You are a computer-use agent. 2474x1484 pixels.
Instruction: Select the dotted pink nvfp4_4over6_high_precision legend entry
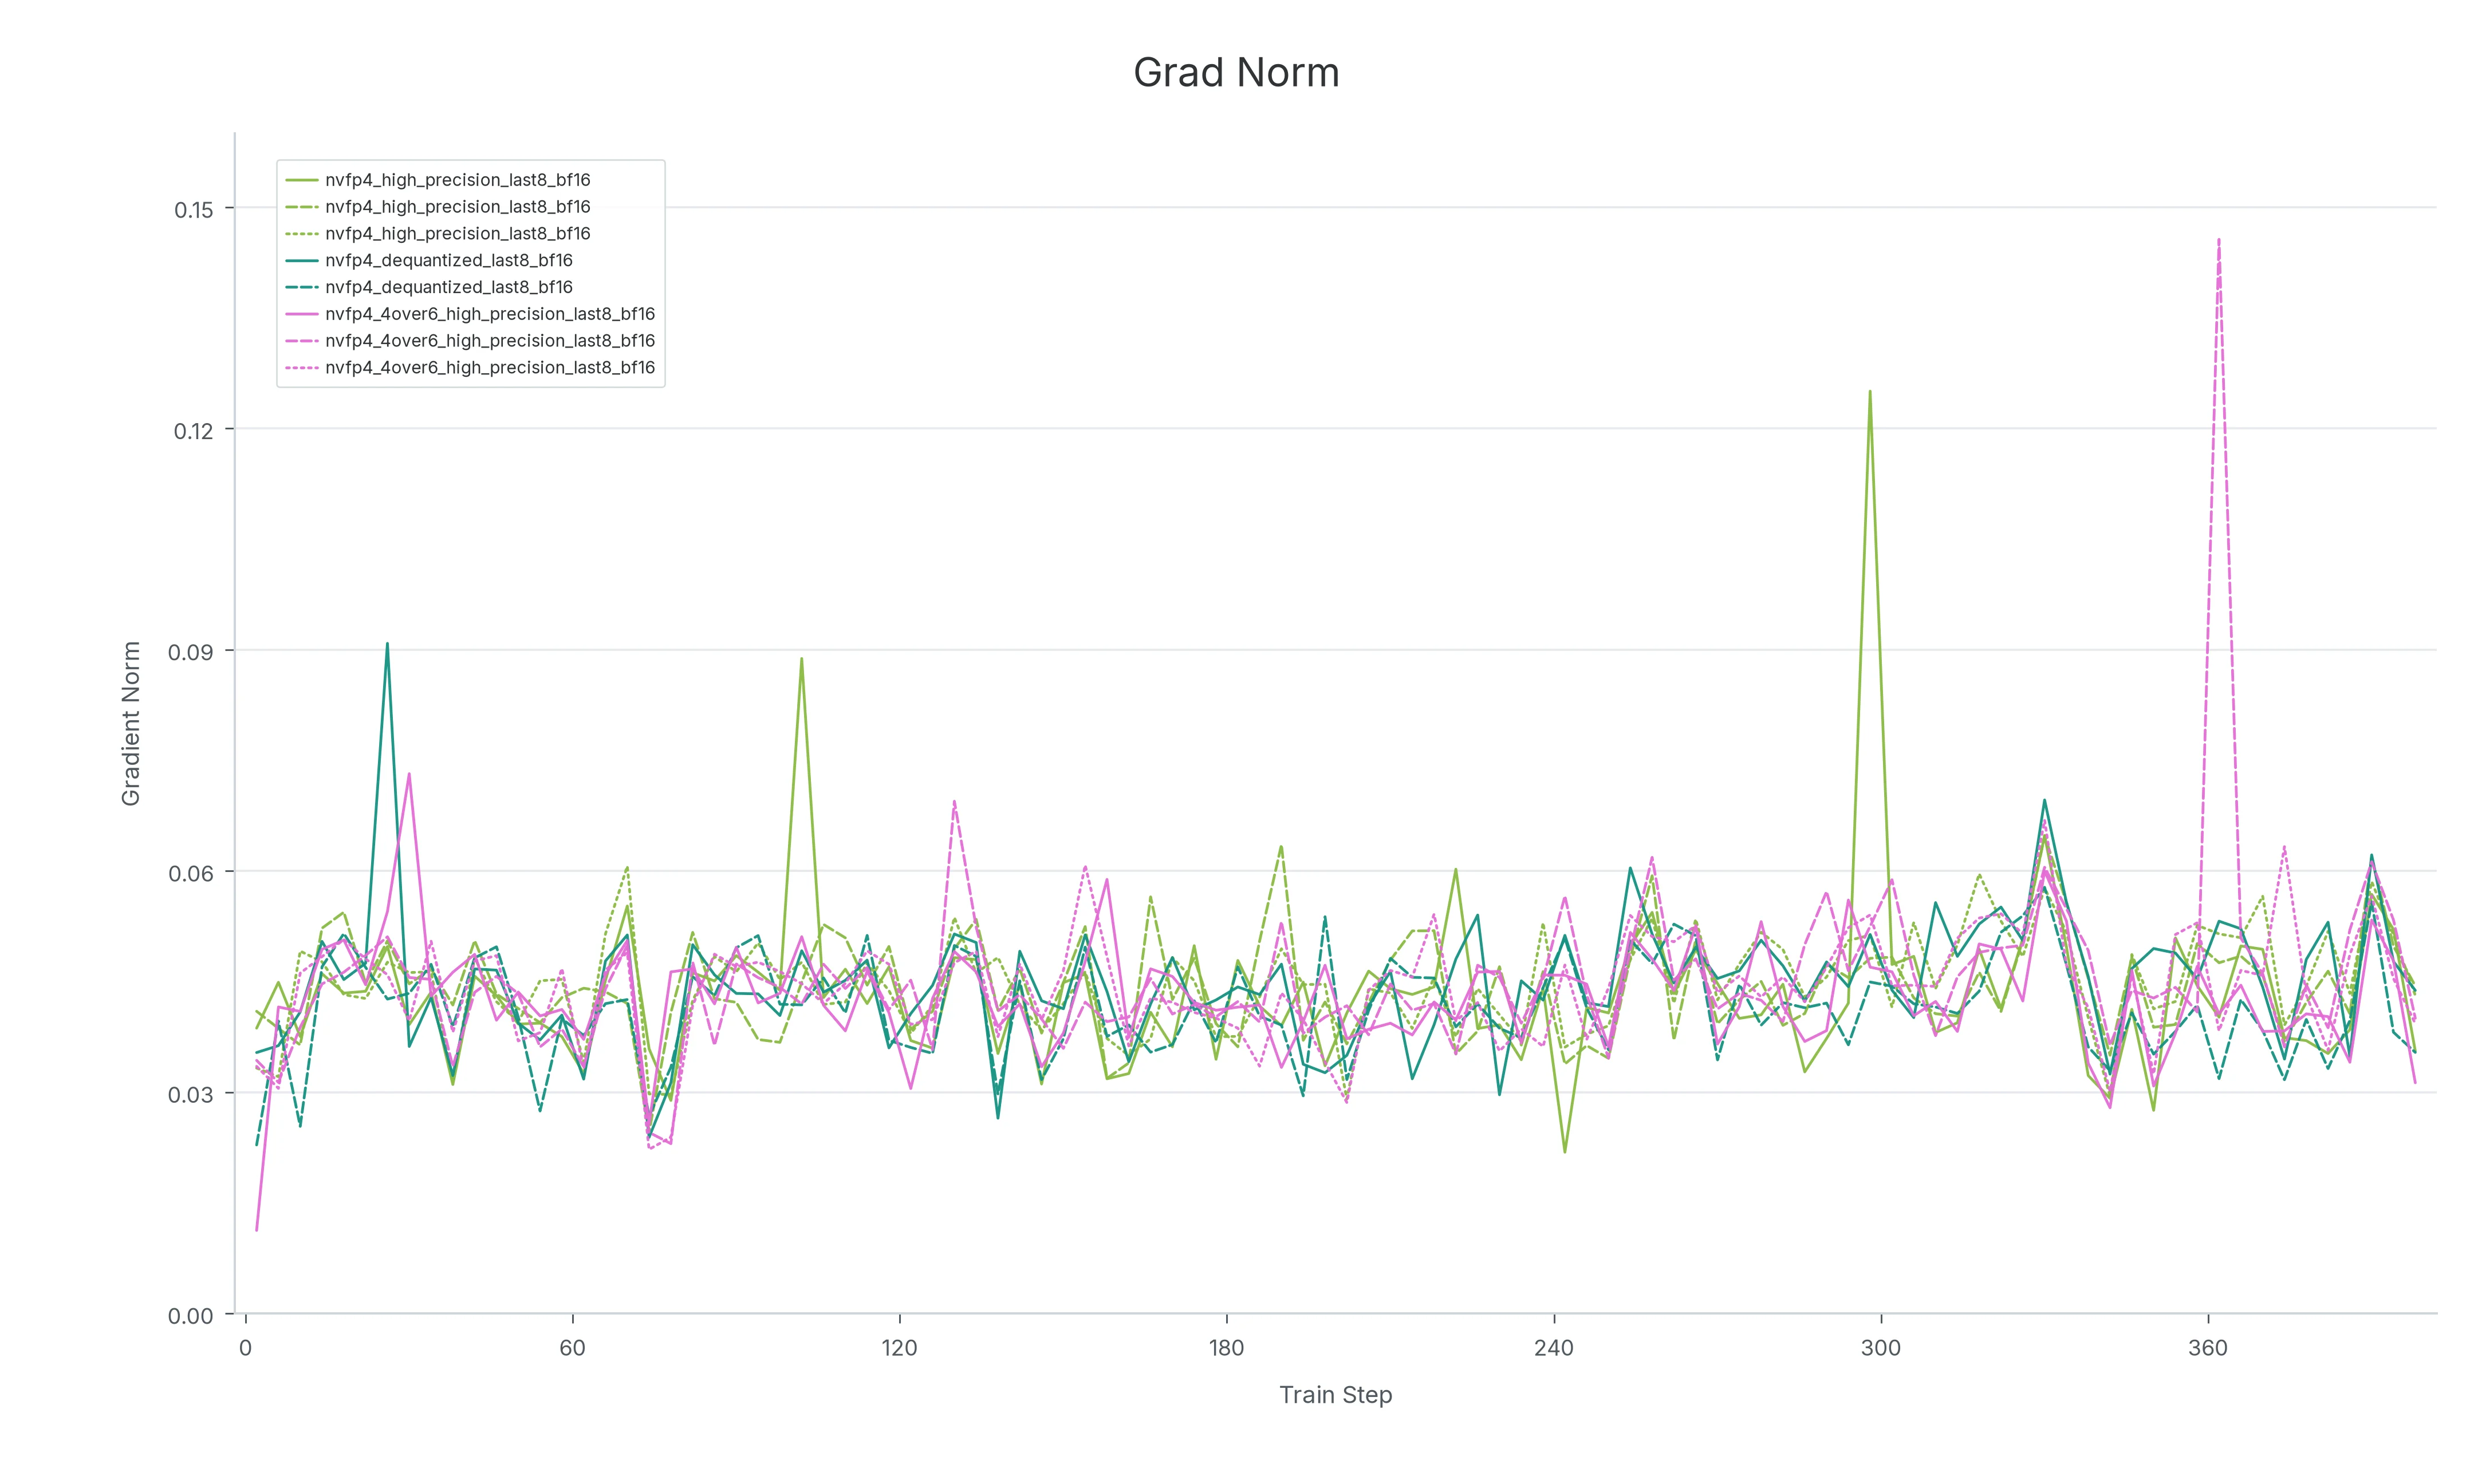click(x=470, y=368)
